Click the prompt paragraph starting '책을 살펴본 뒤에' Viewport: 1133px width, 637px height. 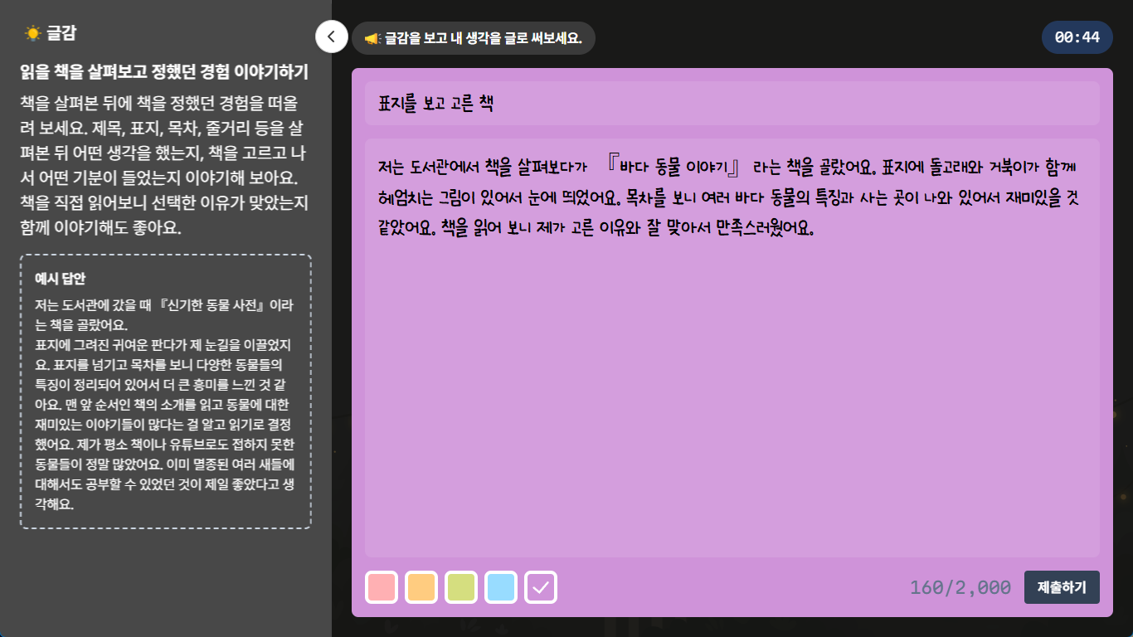[x=164, y=165]
